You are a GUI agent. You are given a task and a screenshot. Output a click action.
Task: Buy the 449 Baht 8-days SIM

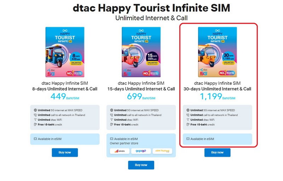(65, 152)
